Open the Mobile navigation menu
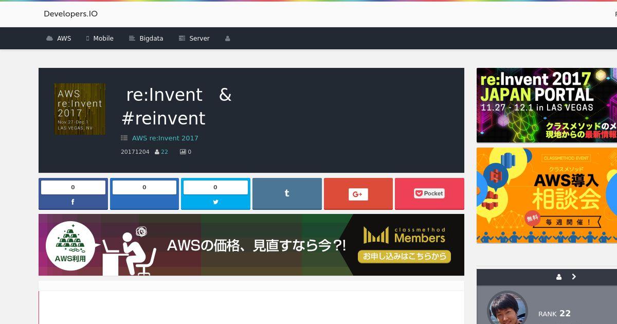Viewport: 617px width, 324px height. pos(100,39)
